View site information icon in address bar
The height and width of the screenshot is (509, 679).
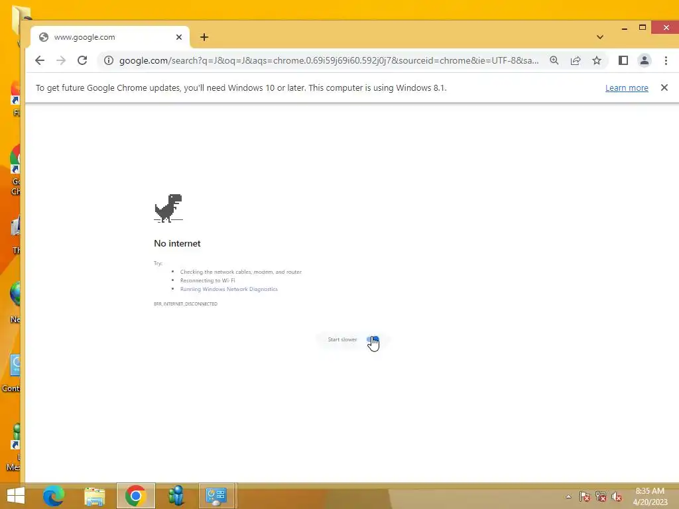tap(109, 60)
